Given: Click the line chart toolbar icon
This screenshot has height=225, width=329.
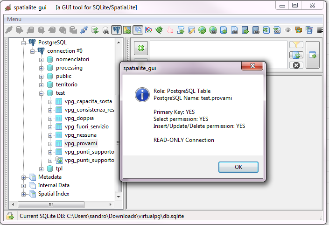Looking at the screenshot, I should [x=148, y=30].
